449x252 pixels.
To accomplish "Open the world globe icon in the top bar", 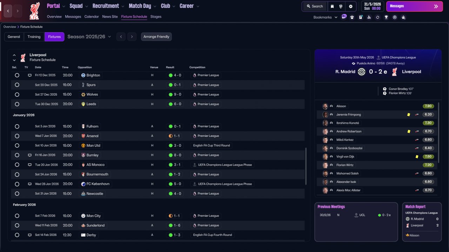I will click(x=341, y=6).
